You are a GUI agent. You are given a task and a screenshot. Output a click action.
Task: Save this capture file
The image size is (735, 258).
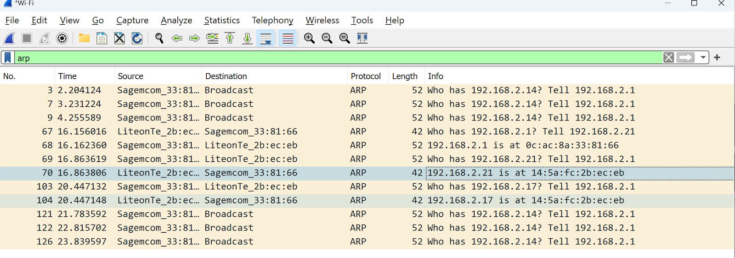[102, 38]
